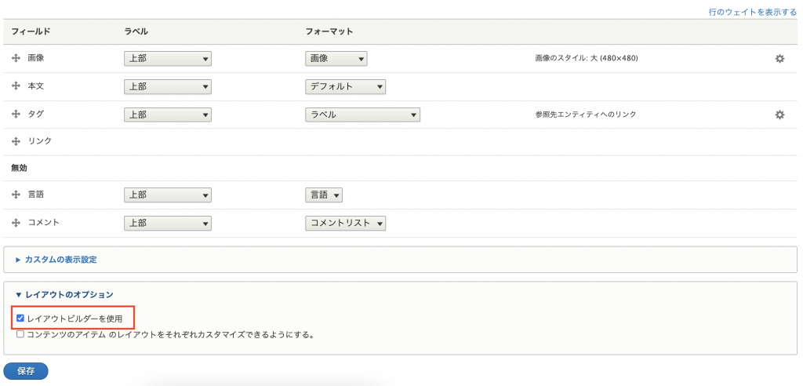This screenshot has width=803, height=386.
Task: Open the ラベル format dropdown for タグ
Action: tap(362, 115)
